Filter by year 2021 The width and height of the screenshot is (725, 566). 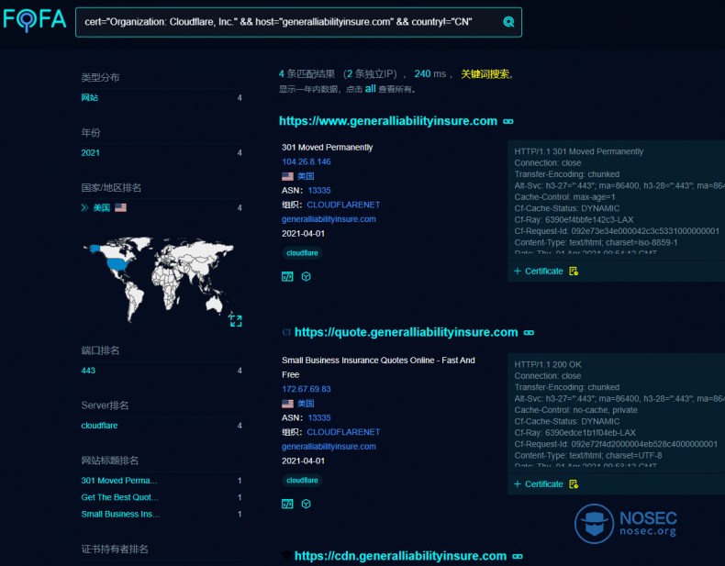[90, 153]
